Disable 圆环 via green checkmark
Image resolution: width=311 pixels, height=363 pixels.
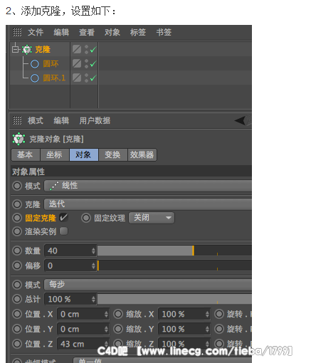click(x=93, y=63)
